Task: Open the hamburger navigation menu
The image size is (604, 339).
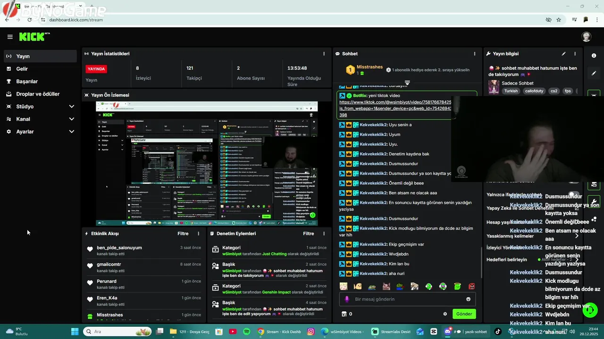Action: point(10,37)
